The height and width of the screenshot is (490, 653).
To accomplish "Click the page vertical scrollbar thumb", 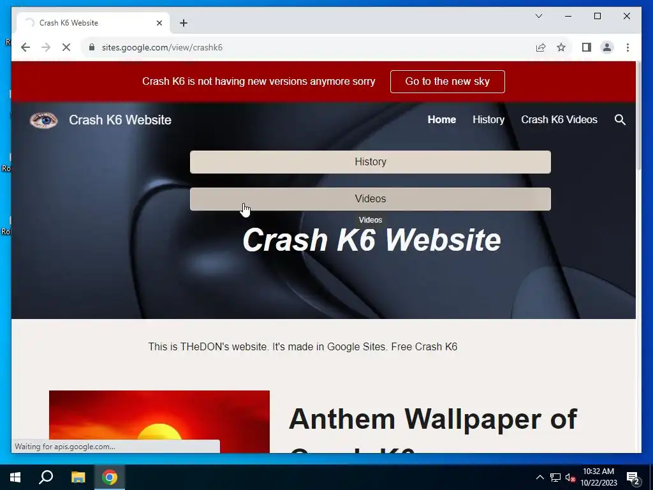I will coord(638,116).
